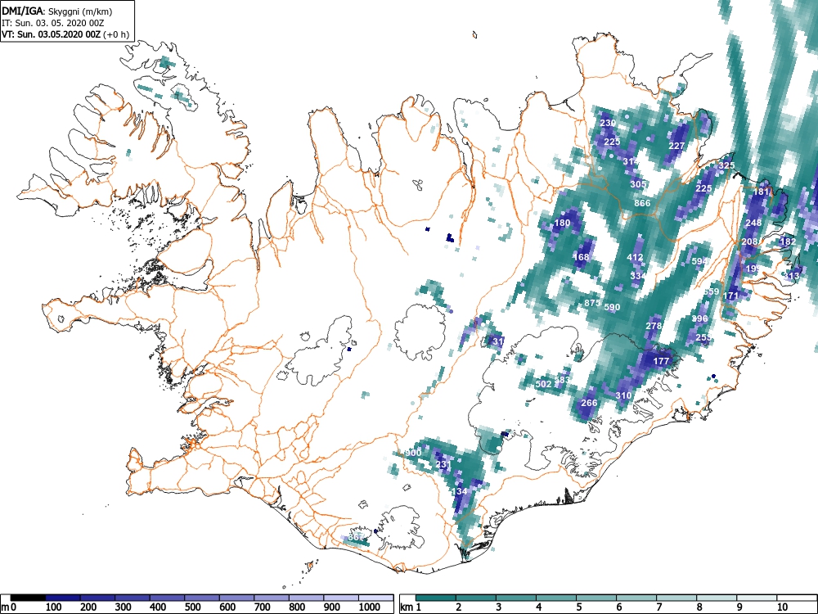This screenshot has width=818, height=614.
Task: Click the teal swatch between 1 and 2 km
Action: (x=436, y=598)
